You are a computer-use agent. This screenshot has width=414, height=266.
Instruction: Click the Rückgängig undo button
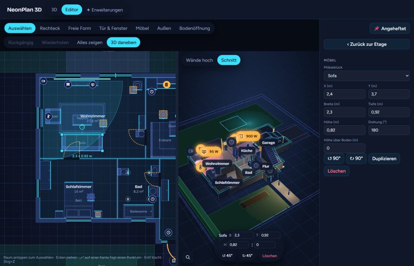(x=21, y=42)
